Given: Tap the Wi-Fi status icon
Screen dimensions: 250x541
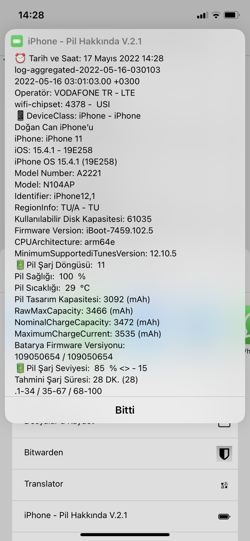Looking at the screenshot, I should [216, 15].
